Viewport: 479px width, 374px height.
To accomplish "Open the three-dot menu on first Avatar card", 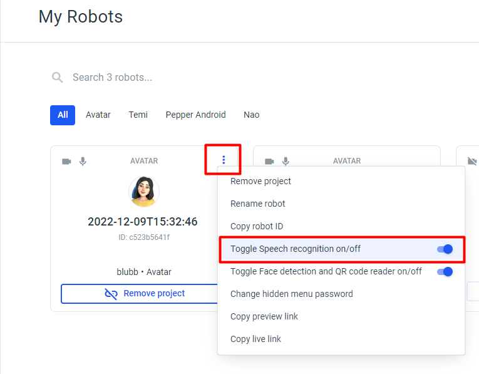I will (224, 160).
